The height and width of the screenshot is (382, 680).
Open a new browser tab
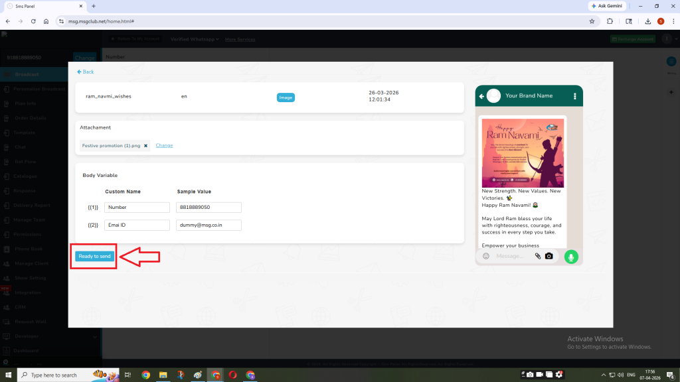click(94, 6)
